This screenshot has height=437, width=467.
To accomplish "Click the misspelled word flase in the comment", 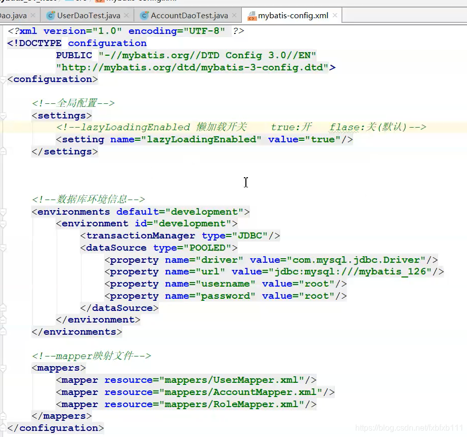I will click(x=344, y=128).
